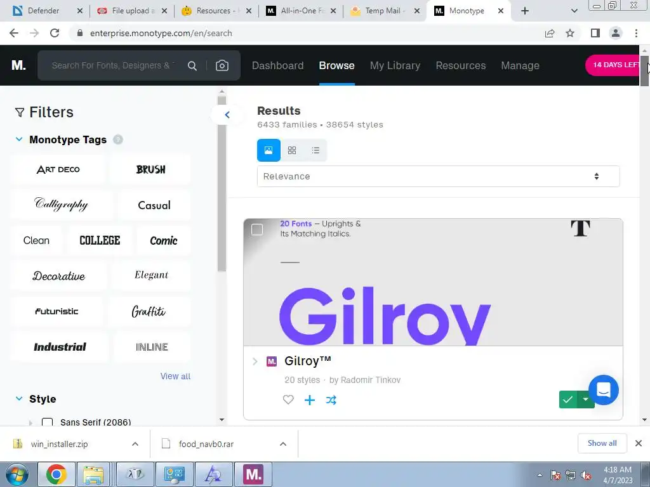
Task: Click Gilroy shuffle similar icon
Action: (331, 399)
